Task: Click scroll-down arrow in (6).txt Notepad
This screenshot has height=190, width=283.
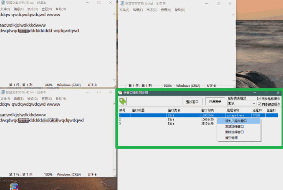Action: pyautogui.click(x=233, y=81)
